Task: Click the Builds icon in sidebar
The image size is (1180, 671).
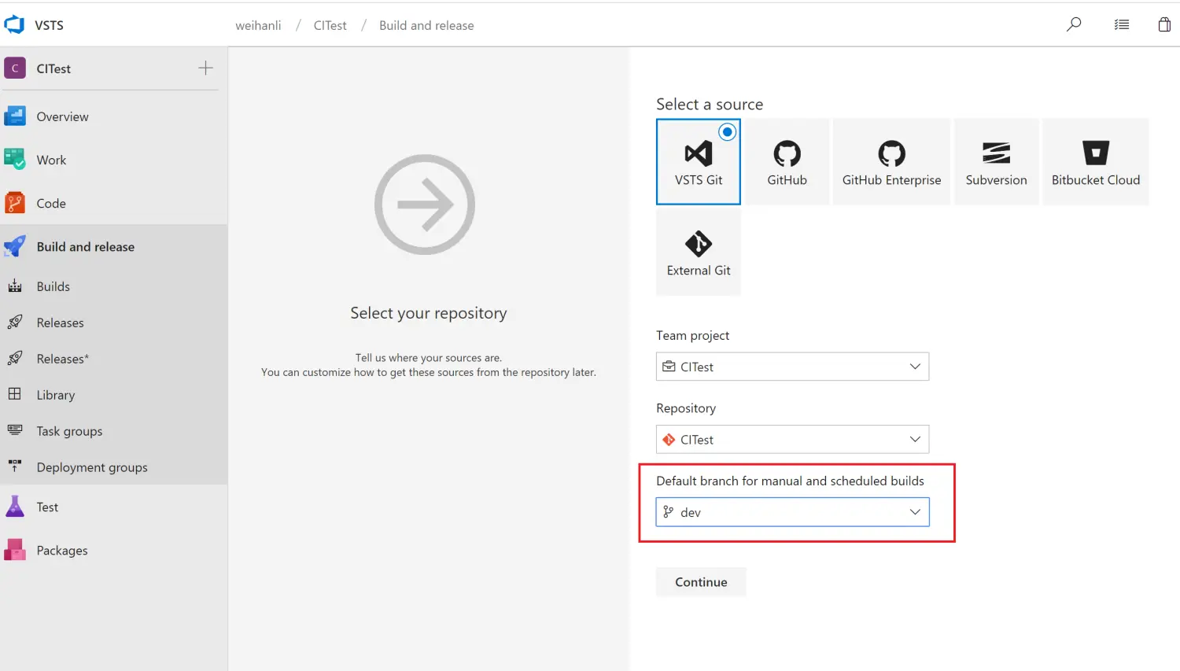Action: click(15, 286)
